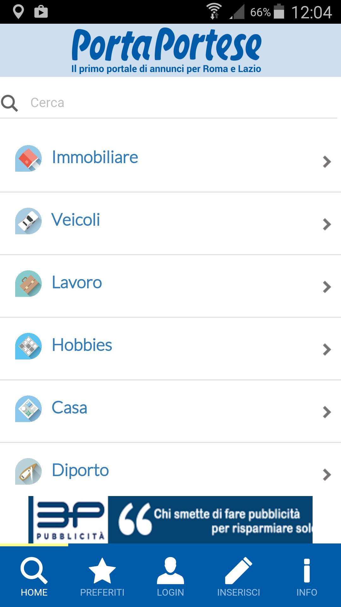Expand Veicoli using the right chevron

pyautogui.click(x=327, y=224)
